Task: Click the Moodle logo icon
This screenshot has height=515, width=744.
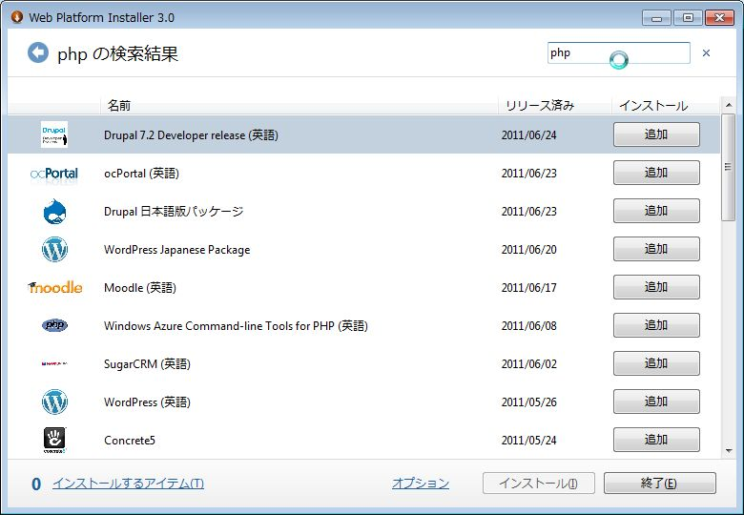Action: [55, 287]
